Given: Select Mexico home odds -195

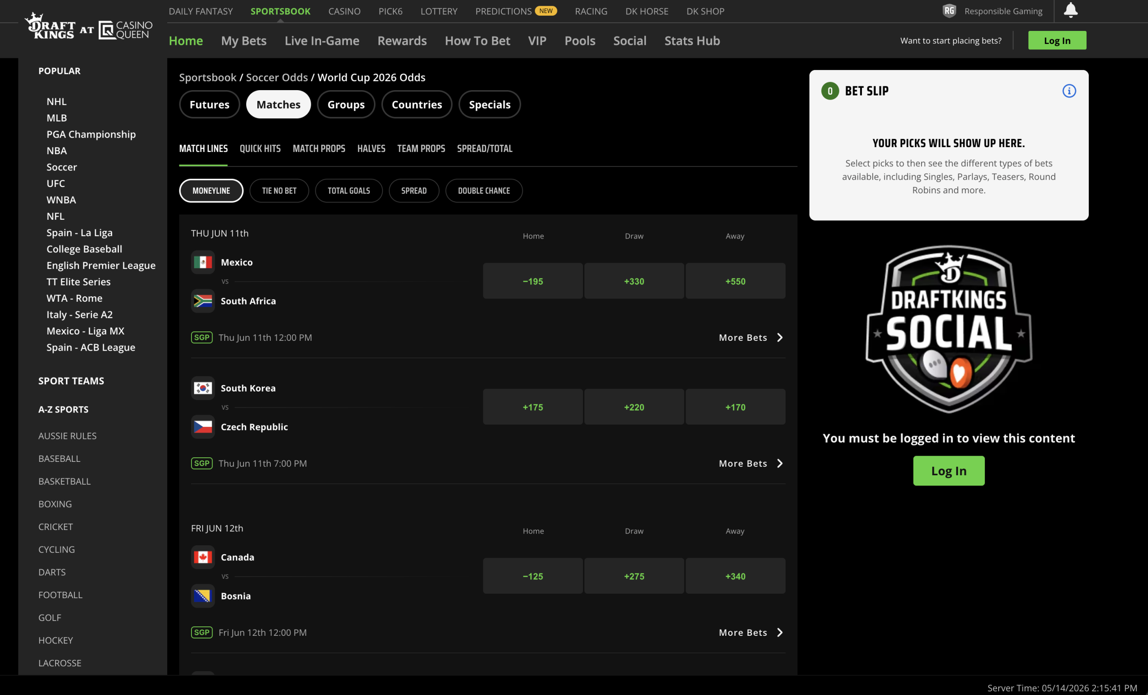Looking at the screenshot, I should [533, 281].
